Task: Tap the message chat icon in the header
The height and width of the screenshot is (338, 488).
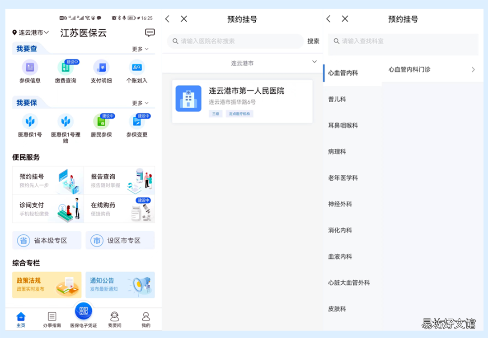Action: 150,32
